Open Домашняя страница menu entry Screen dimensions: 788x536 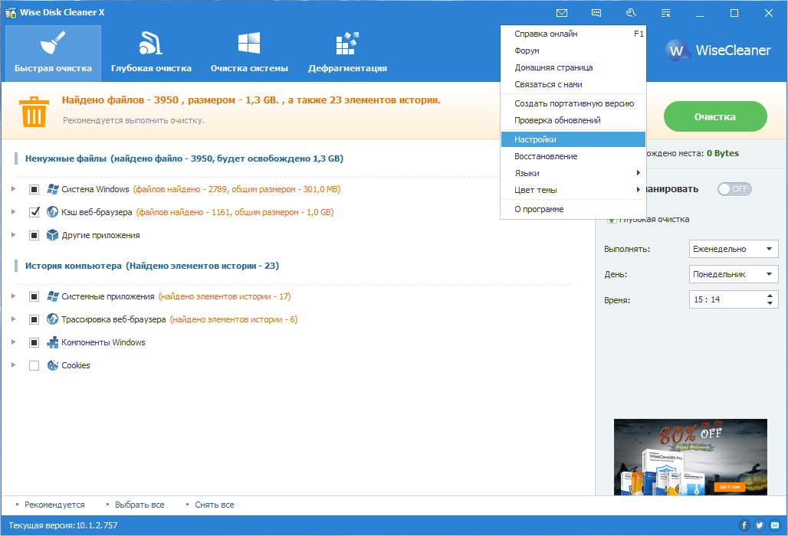click(x=573, y=67)
